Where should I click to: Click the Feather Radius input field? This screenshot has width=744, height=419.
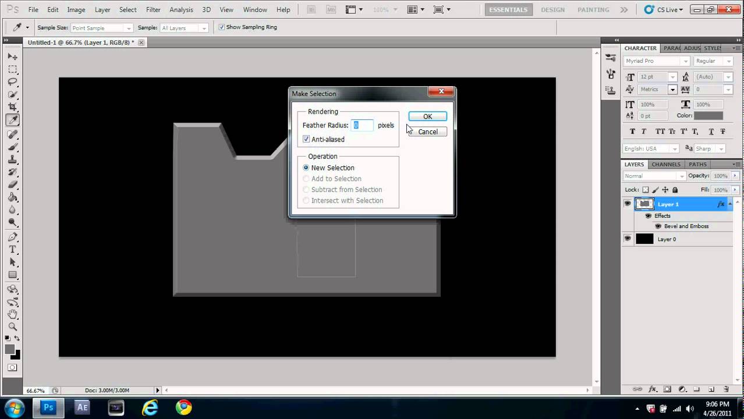(x=363, y=125)
